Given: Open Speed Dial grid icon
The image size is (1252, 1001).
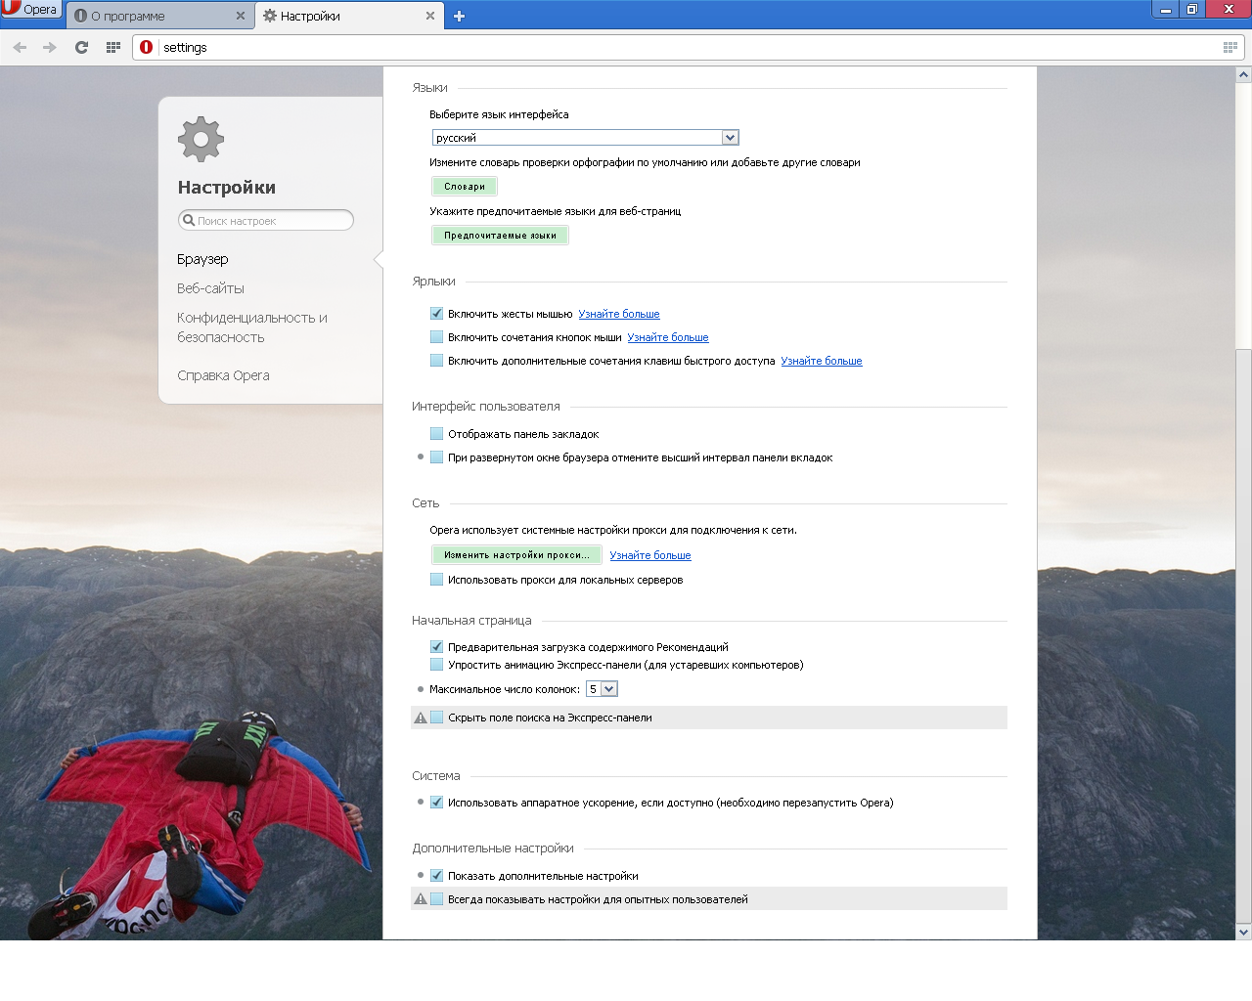Looking at the screenshot, I should click(113, 47).
